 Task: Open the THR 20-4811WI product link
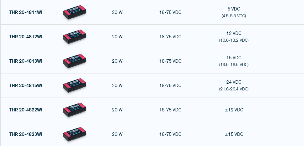coord(26,12)
